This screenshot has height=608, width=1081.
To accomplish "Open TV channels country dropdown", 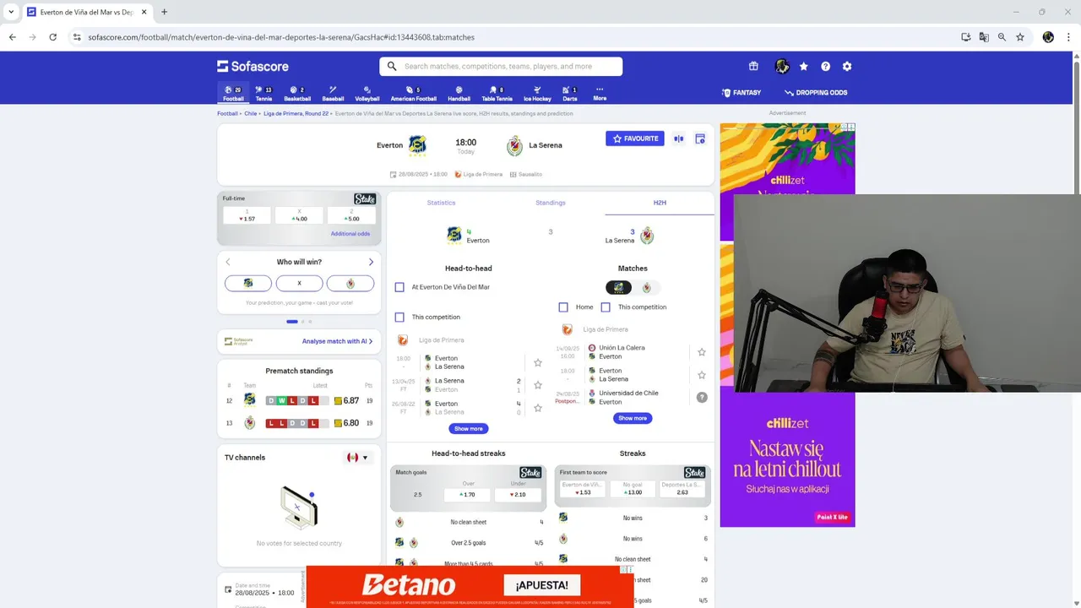I will tap(358, 458).
